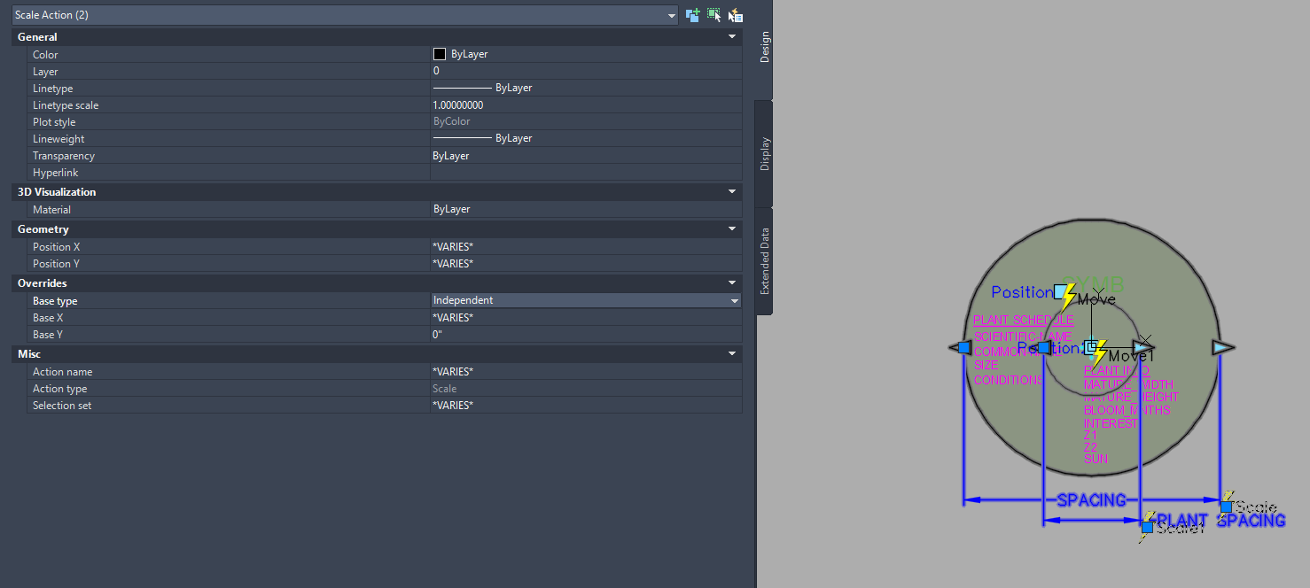Switch to the Design tab
This screenshot has height=588, width=1310.
pos(765,47)
